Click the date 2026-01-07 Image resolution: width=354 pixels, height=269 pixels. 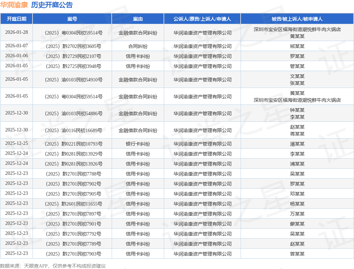click(17, 46)
